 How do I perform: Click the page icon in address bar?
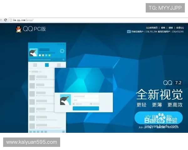11,20
